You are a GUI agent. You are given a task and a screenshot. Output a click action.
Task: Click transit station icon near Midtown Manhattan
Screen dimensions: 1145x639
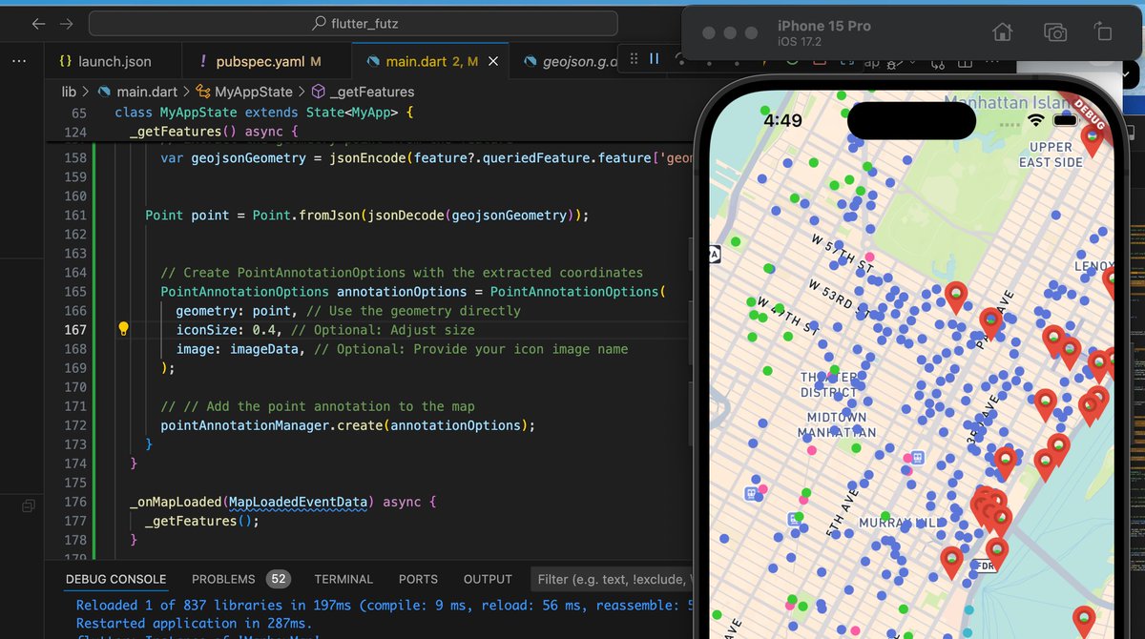(x=918, y=458)
